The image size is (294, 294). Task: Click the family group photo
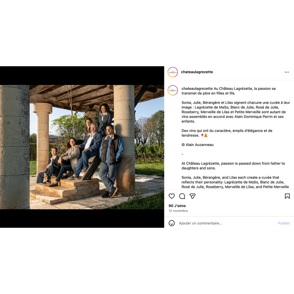coord(82,147)
